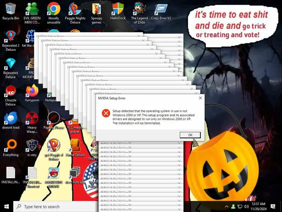This screenshot has height=212, width=282.
Task: Close the front NVIDIA Setup Error dialog
Action: [200, 98]
